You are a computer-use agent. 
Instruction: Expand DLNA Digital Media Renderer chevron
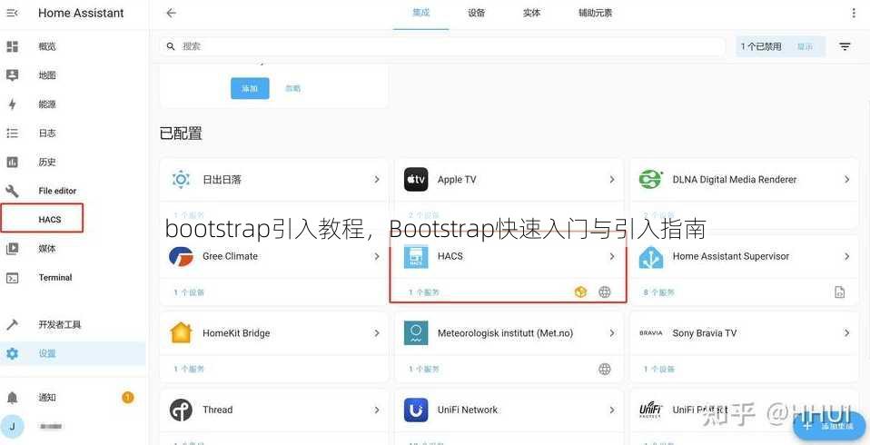846,179
